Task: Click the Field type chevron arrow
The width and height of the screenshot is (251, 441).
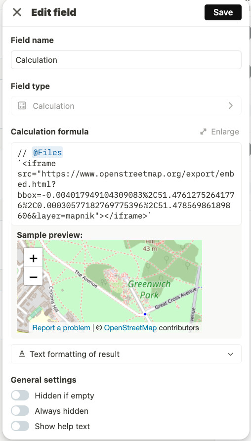Action: point(230,106)
